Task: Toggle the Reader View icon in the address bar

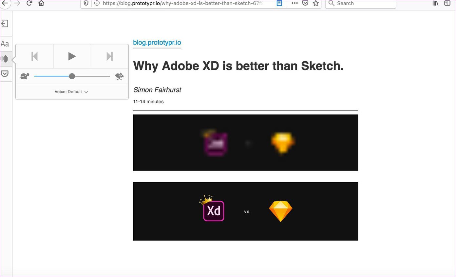Action: tap(279, 3)
